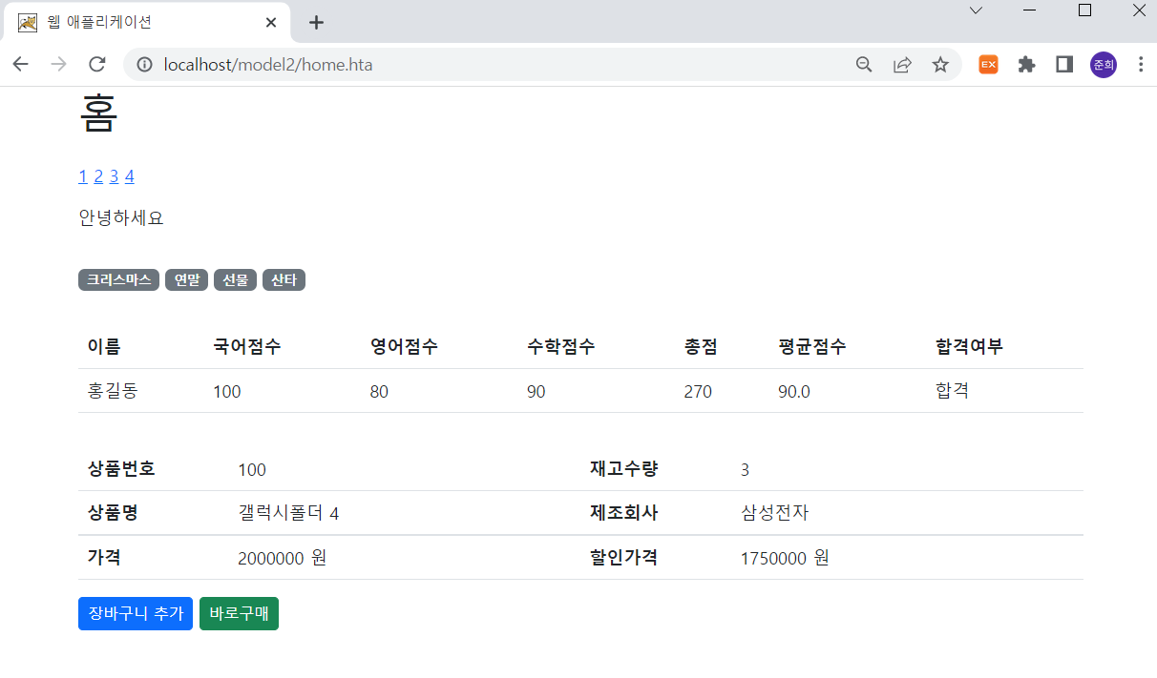Click the 재고수량 label
This screenshot has height=678, width=1157.
[x=624, y=469]
